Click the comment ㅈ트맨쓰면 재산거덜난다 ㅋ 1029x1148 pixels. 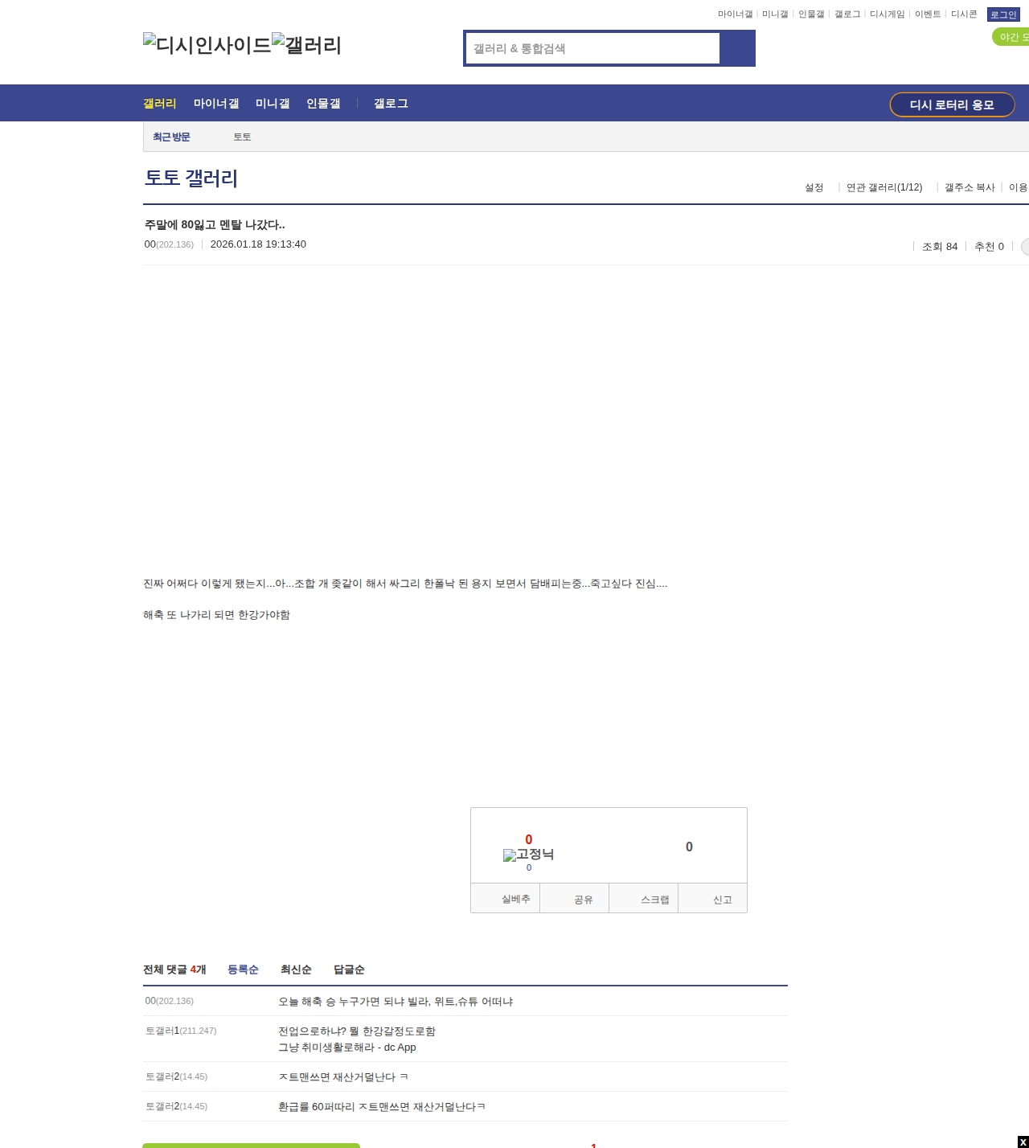coord(343,1077)
